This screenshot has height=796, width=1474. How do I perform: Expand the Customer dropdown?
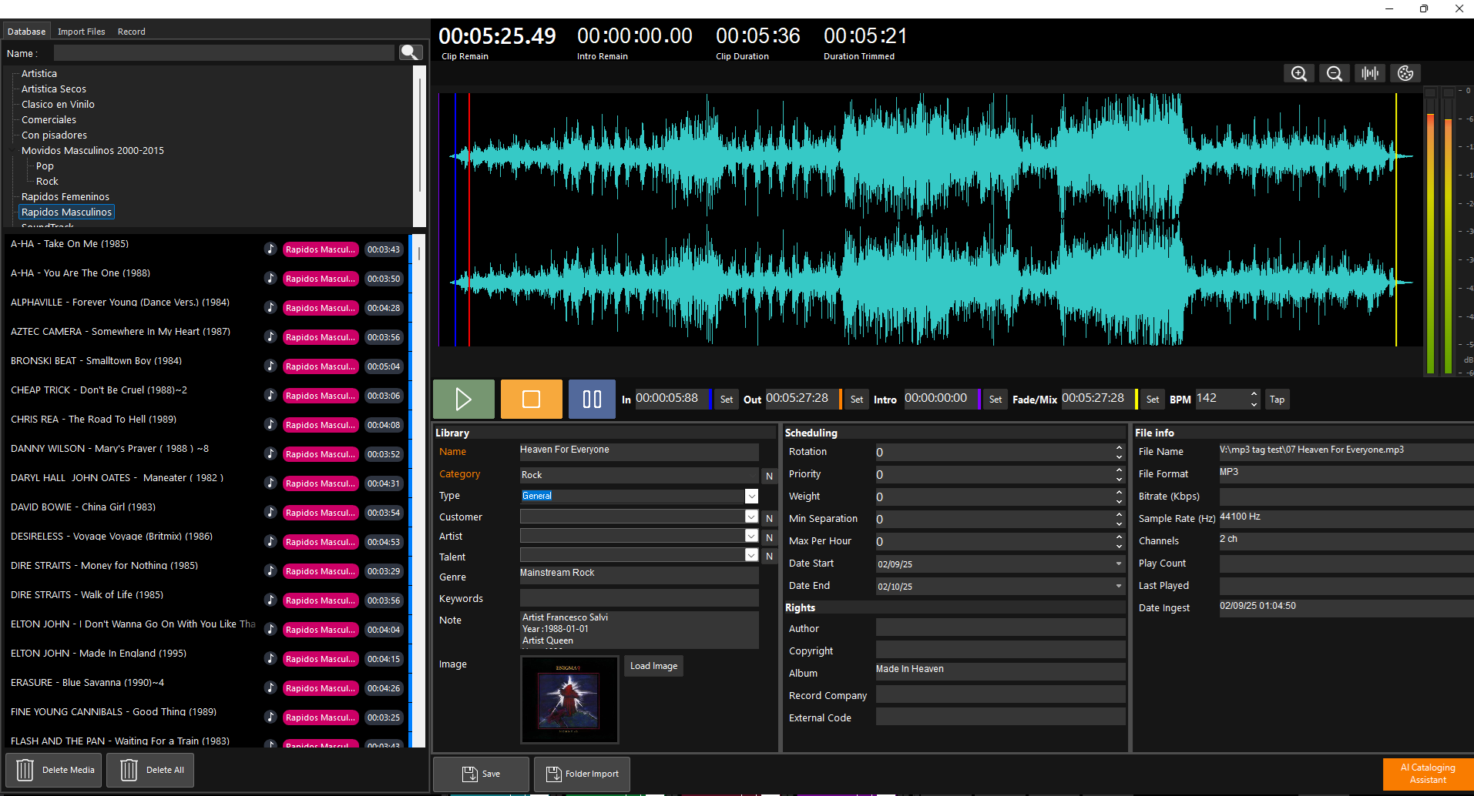click(751, 517)
